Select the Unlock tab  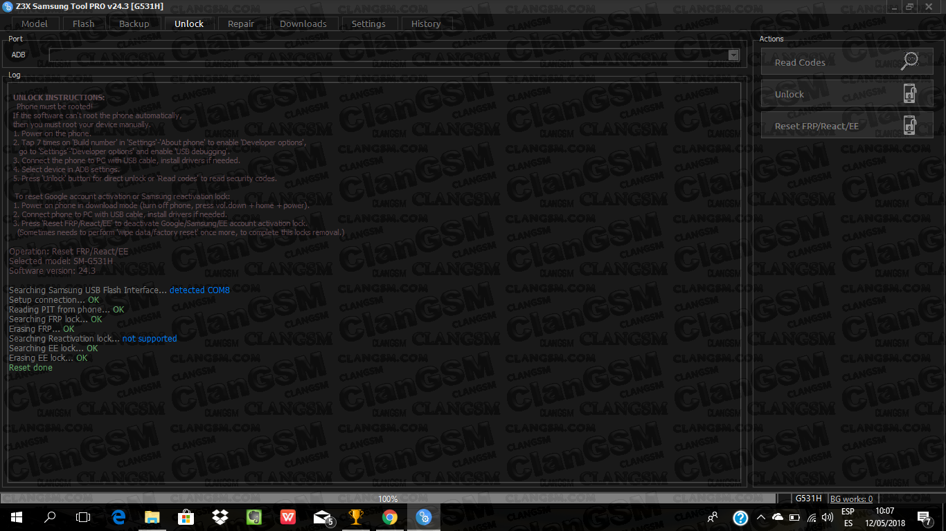189,24
